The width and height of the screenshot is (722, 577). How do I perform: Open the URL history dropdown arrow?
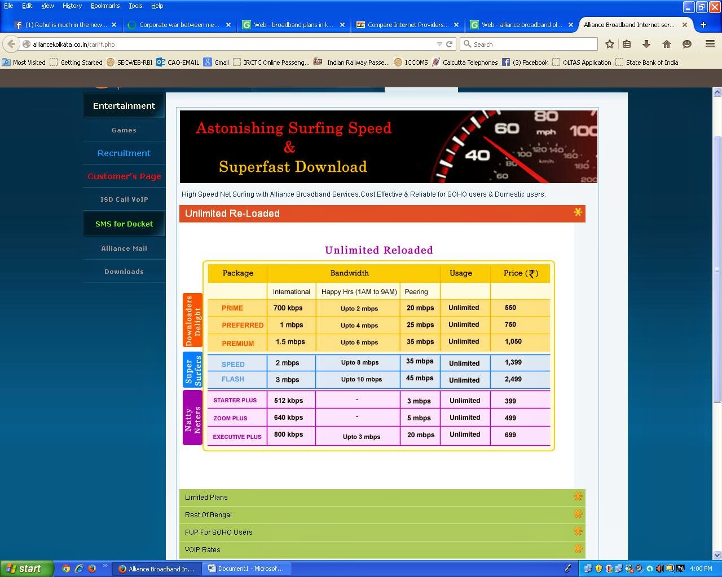pyautogui.click(x=439, y=44)
